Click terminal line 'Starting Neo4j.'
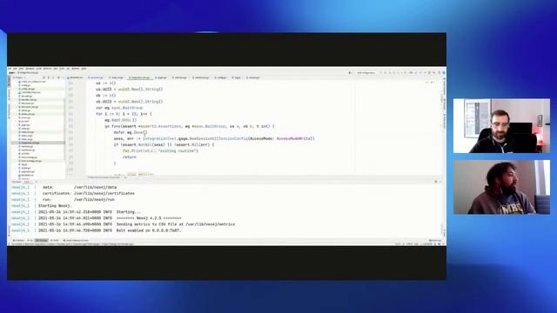The image size is (557, 313). coord(55,206)
